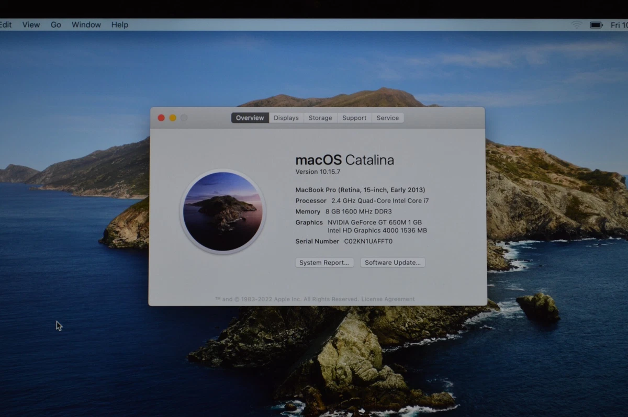Click the macOS Catalina island logo image

pos(223,211)
